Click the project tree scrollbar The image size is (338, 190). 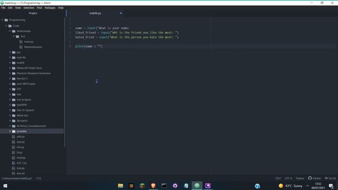(65, 82)
